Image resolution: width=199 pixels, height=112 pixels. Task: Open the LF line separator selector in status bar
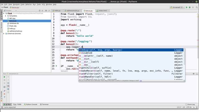tap(184, 107)
